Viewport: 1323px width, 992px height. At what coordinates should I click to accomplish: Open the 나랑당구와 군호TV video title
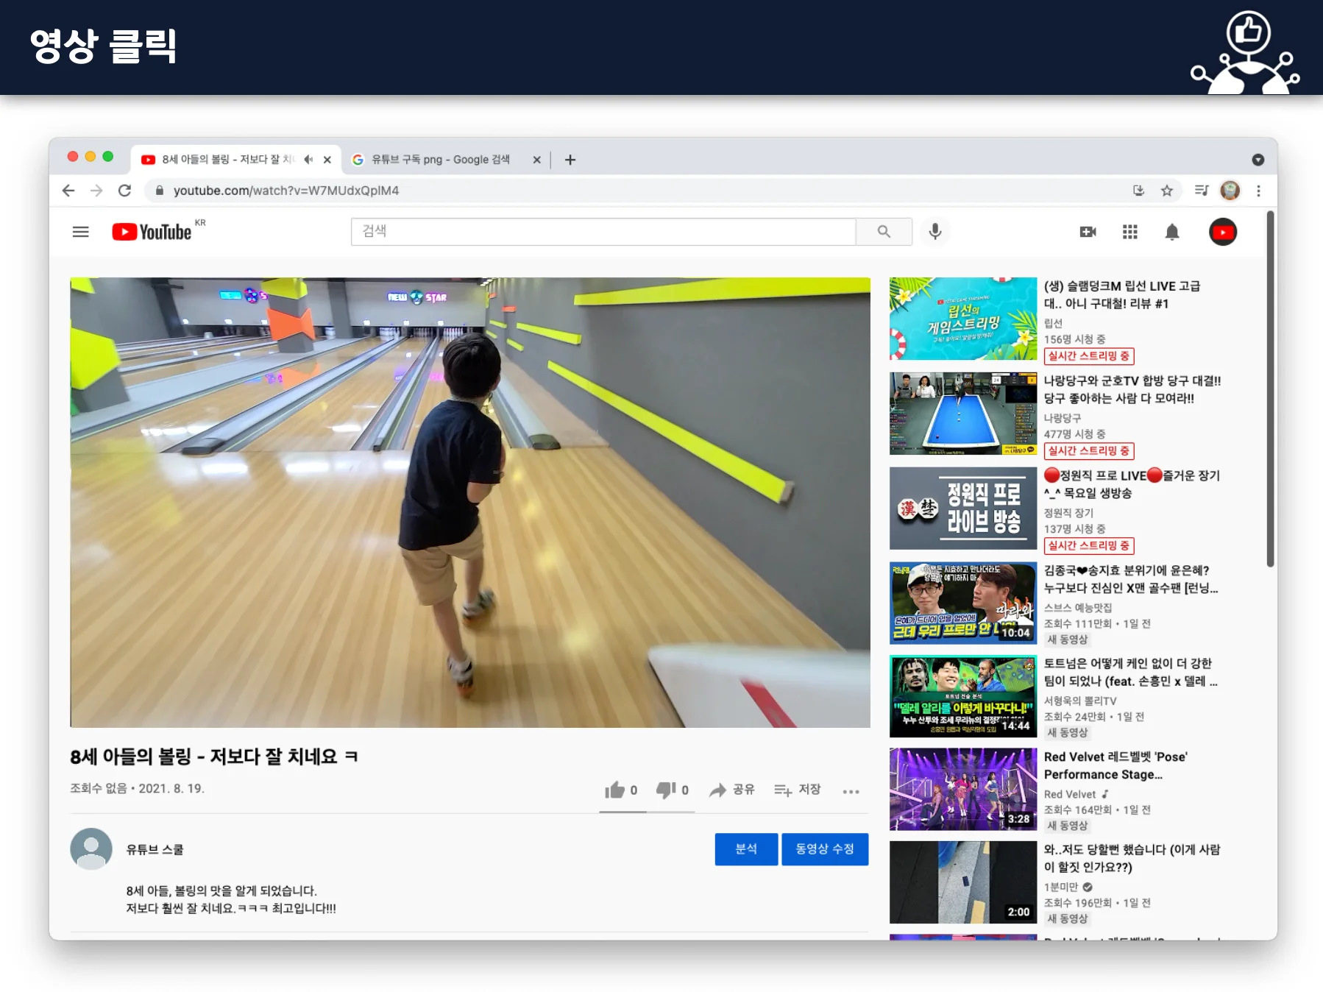click(1132, 390)
